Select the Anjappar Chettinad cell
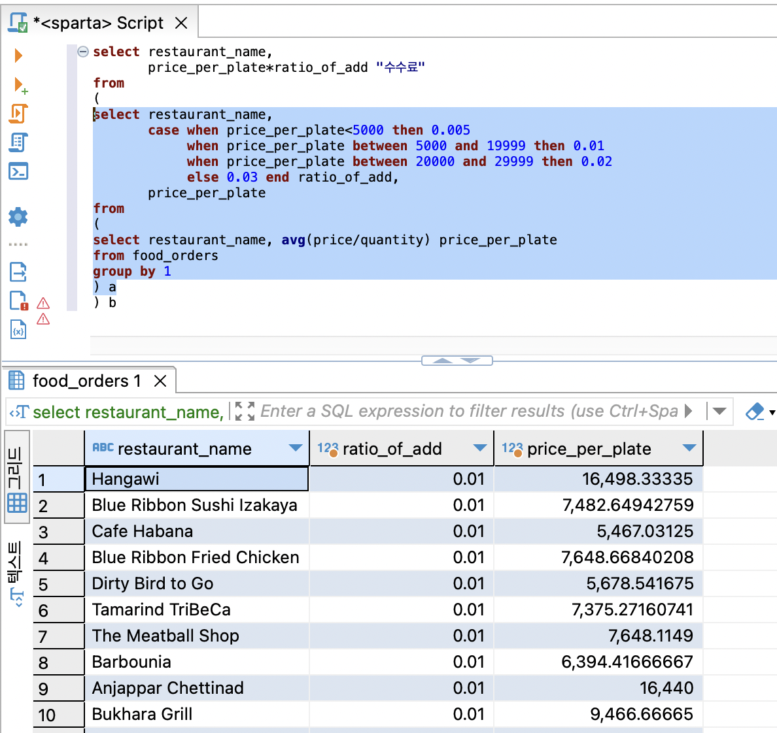The height and width of the screenshot is (733, 777). tap(197, 689)
